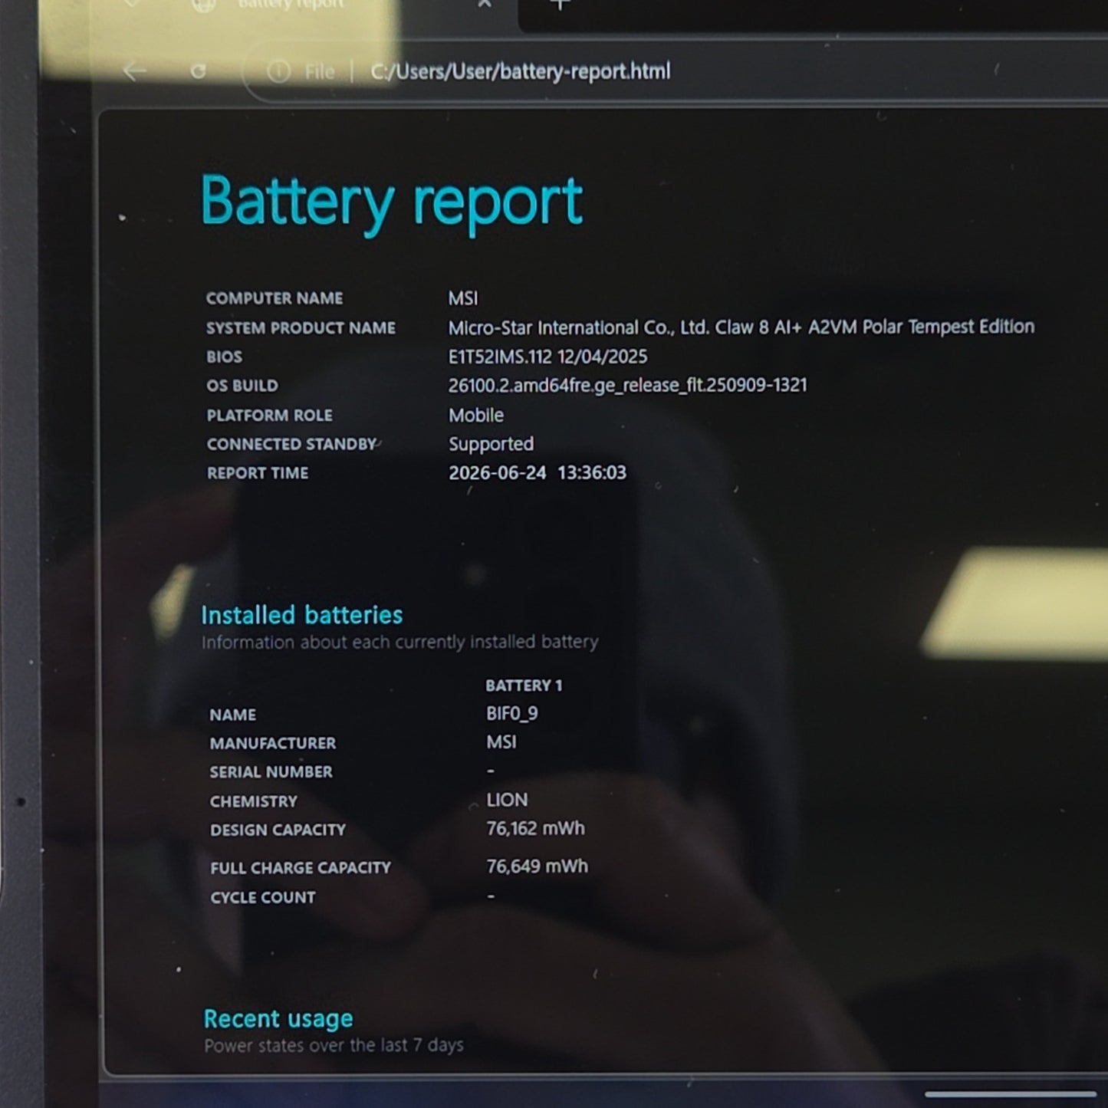Select the SYSTEM PRODUCT NAME label

coord(301,328)
